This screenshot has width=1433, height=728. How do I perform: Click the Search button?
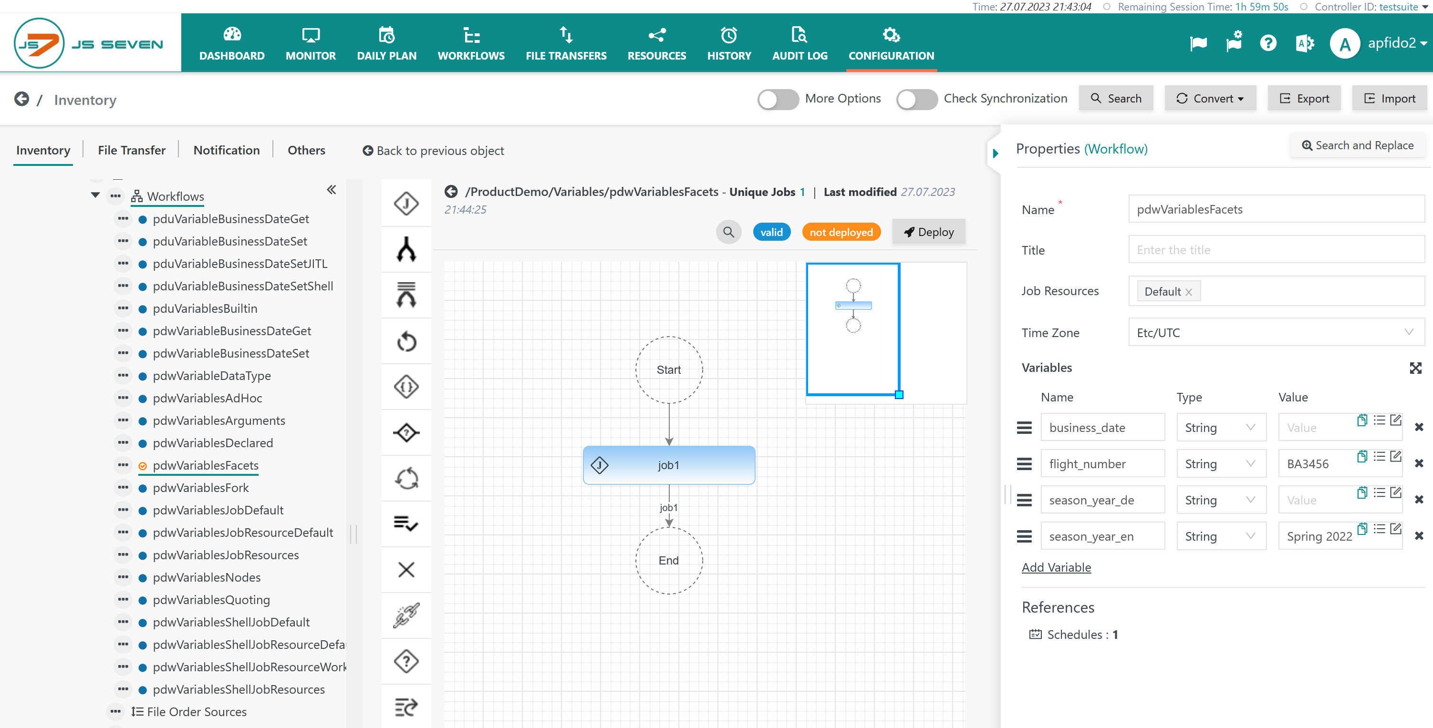tap(1116, 98)
